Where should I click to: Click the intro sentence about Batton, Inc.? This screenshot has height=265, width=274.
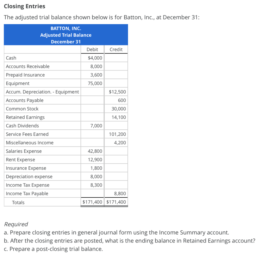pyautogui.click(x=101, y=17)
